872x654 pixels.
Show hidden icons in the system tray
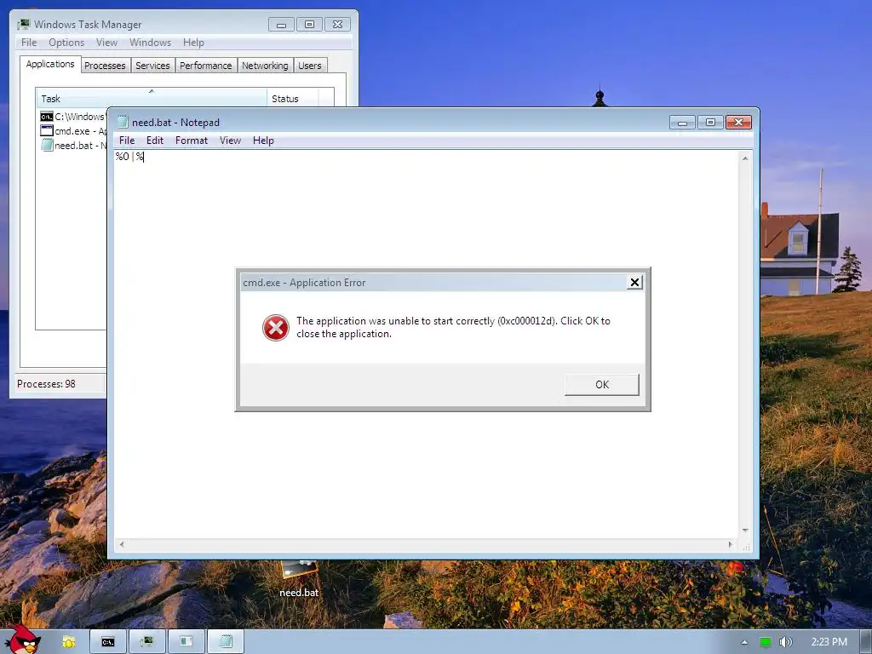point(744,642)
